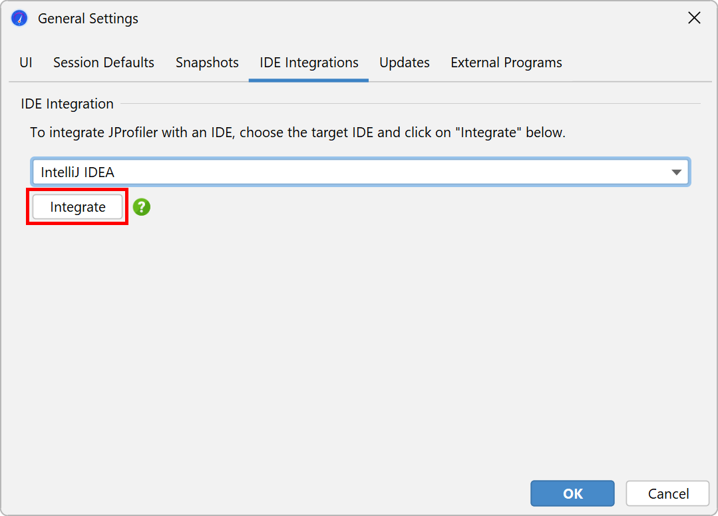Confirm settings with the OK button
718x516 pixels.
pos(572,493)
